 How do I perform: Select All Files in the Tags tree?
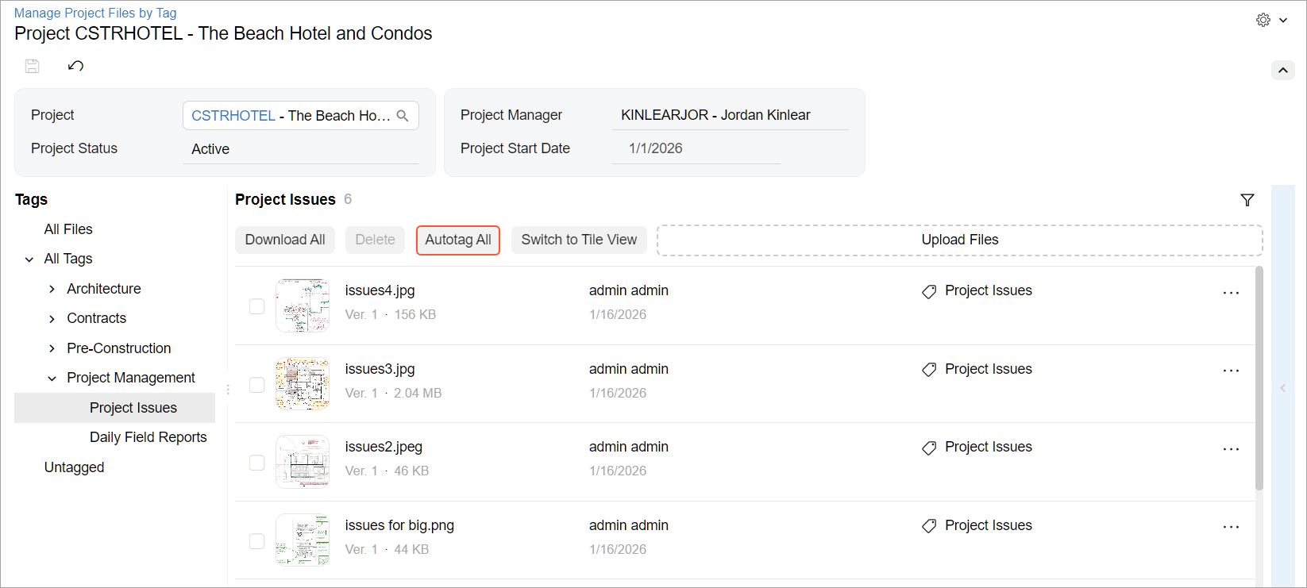pyautogui.click(x=68, y=229)
